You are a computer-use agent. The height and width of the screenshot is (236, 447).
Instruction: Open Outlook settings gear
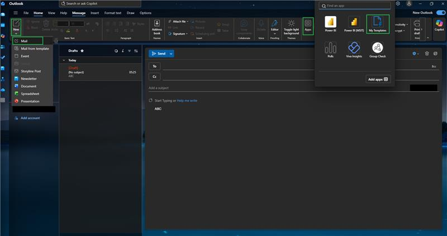pos(398,4)
